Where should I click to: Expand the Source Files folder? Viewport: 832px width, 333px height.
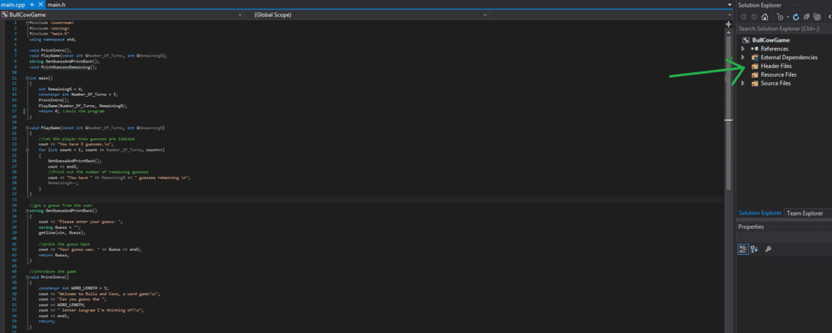point(743,83)
